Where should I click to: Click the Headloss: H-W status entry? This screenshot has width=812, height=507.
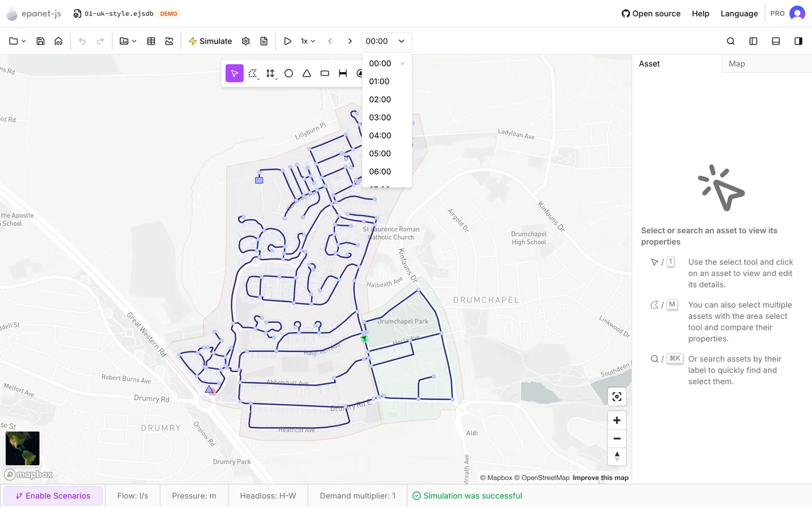coord(268,496)
